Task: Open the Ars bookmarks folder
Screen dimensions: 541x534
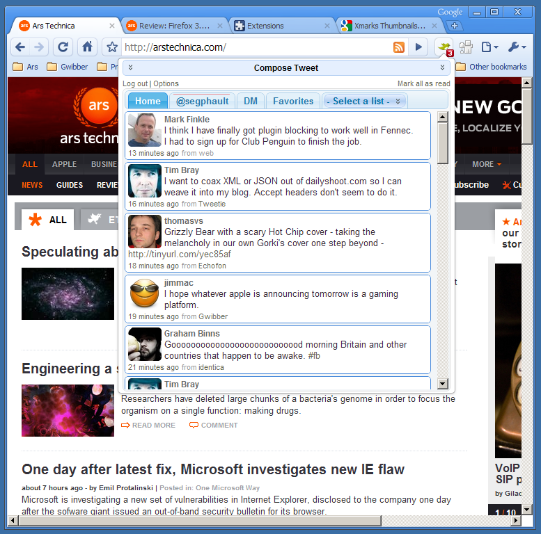Action: tap(25, 67)
